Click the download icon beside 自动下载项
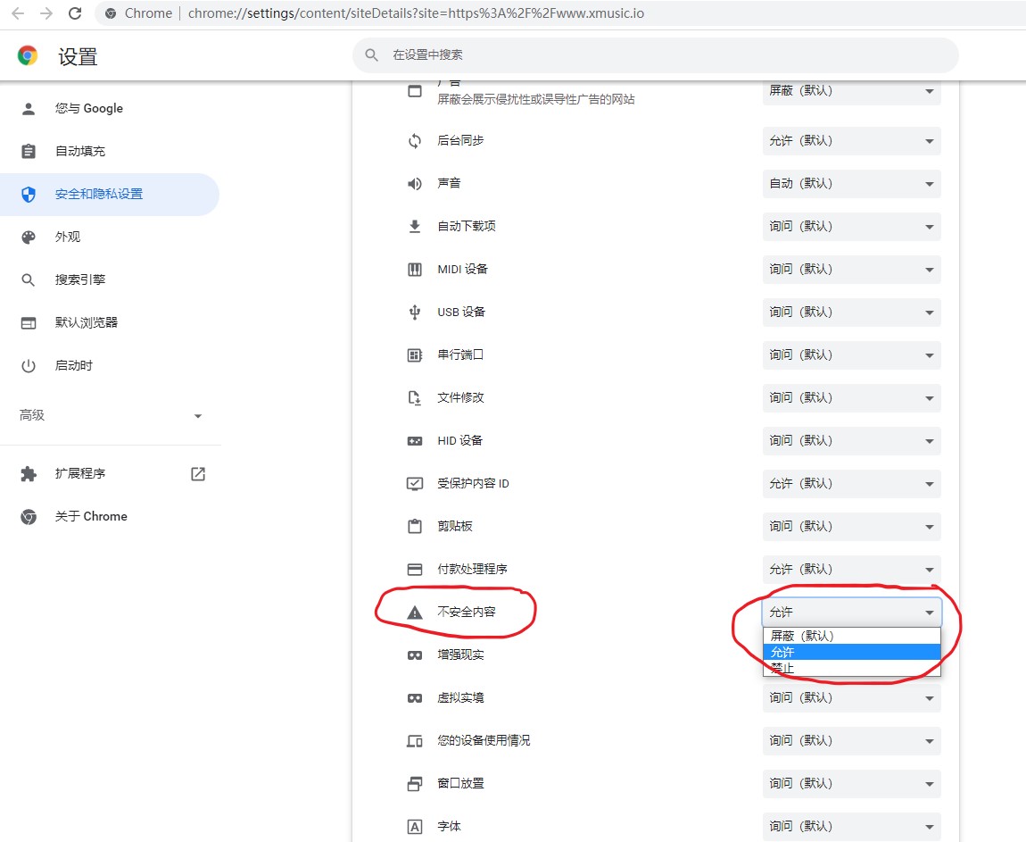This screenshot has width=1026, height=842. pyautogui.click(x=414, y=227)
